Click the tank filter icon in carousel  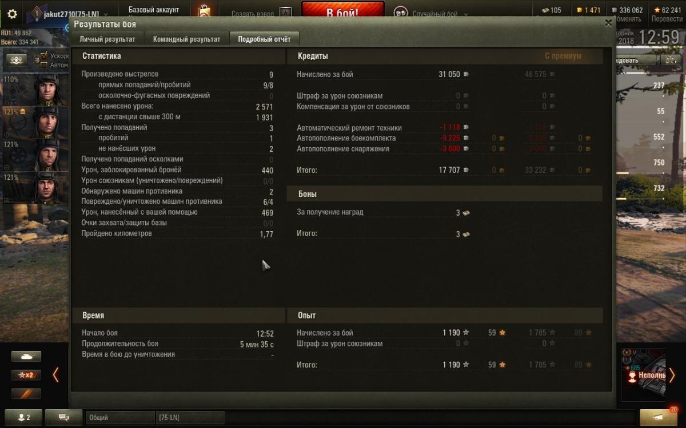tap(26, 356)
